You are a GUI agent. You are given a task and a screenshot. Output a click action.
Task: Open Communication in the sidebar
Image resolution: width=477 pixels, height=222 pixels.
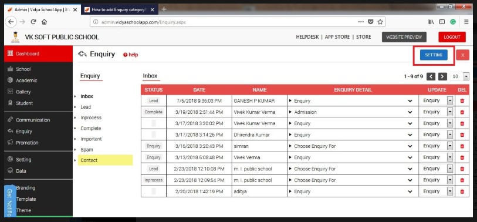(33, 120)
